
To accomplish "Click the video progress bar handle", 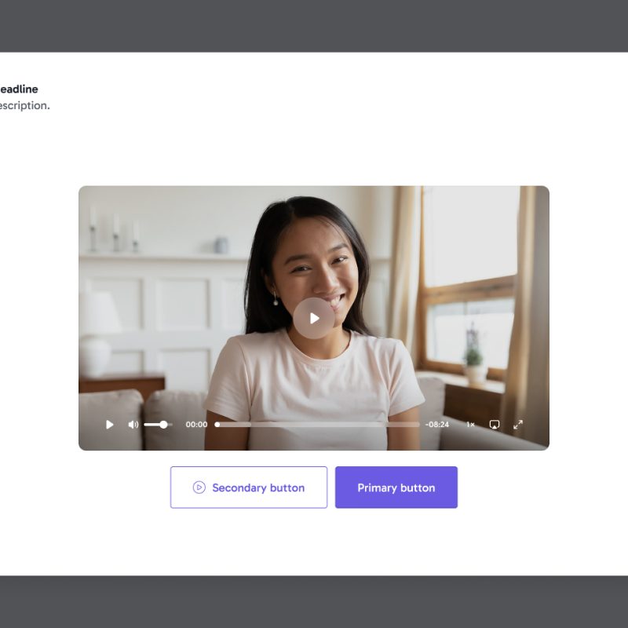I will [217, 425].
